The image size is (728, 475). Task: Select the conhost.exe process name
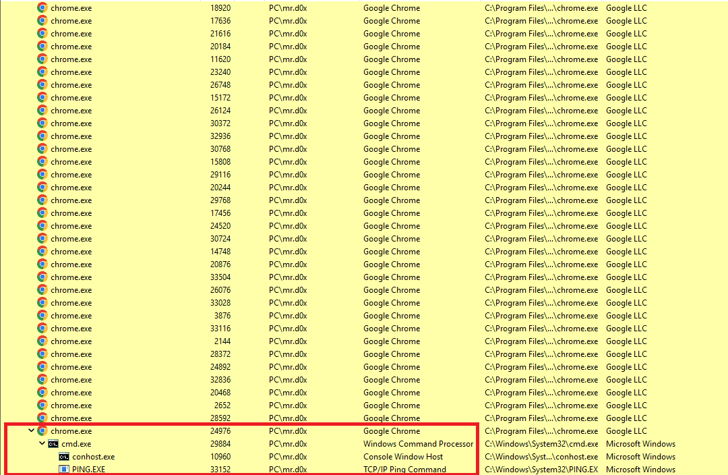[93, 457]
